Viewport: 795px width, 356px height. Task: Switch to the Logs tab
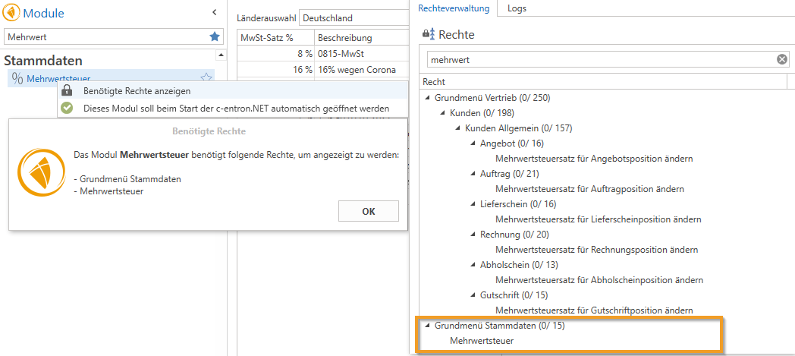click(517, 8)
